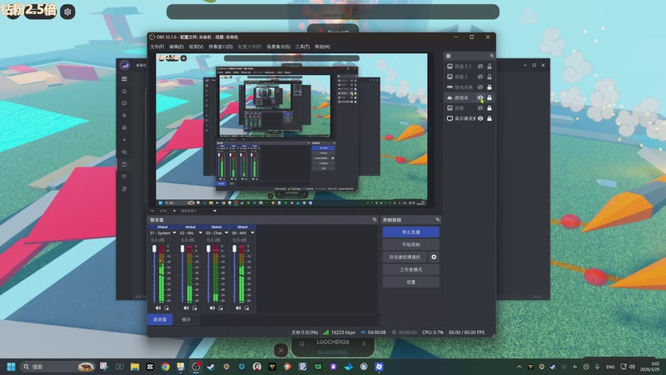Click the 开始录制 start recording button
Viewport: 666px width, 375px height.
(x=410, y=244)
